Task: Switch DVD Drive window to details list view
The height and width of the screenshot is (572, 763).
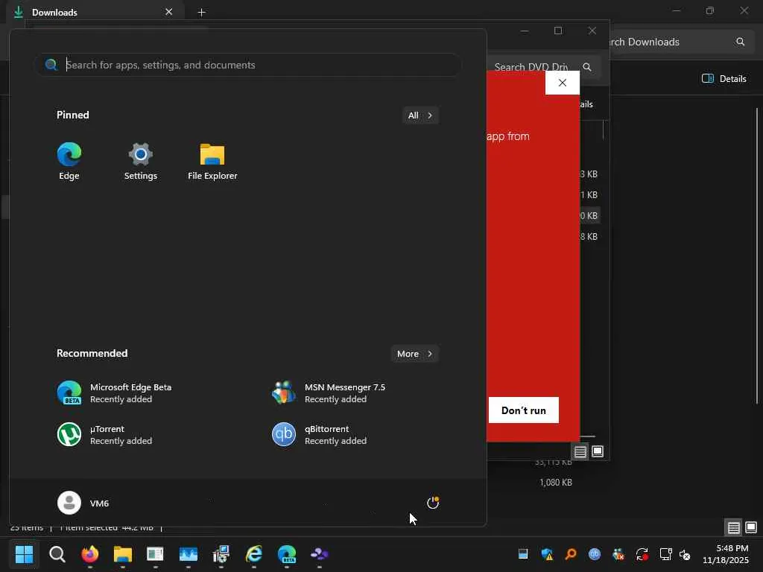Action: (580, 452)
